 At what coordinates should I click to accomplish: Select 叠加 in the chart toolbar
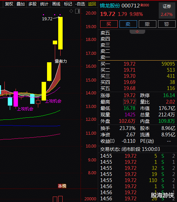tap(21, 4)
